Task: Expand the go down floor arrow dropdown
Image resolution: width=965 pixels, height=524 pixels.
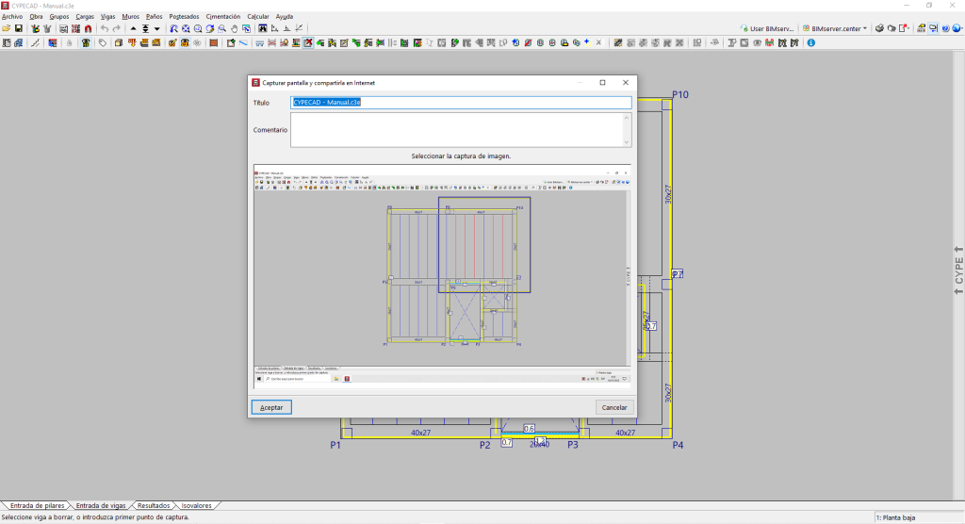Action: click(157, 29)
